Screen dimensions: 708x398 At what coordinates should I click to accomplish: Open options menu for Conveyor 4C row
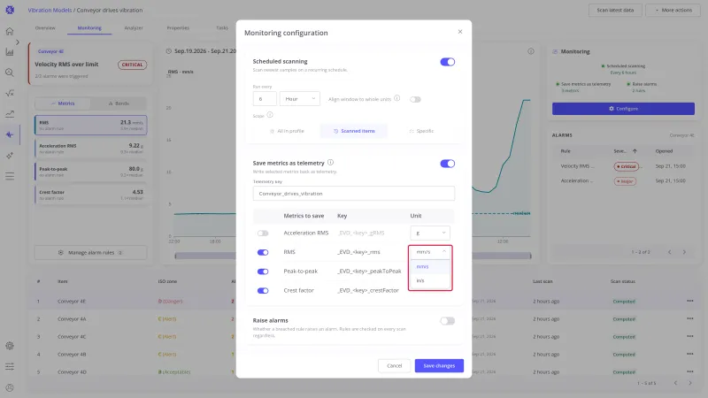click(x=690, y=336)
